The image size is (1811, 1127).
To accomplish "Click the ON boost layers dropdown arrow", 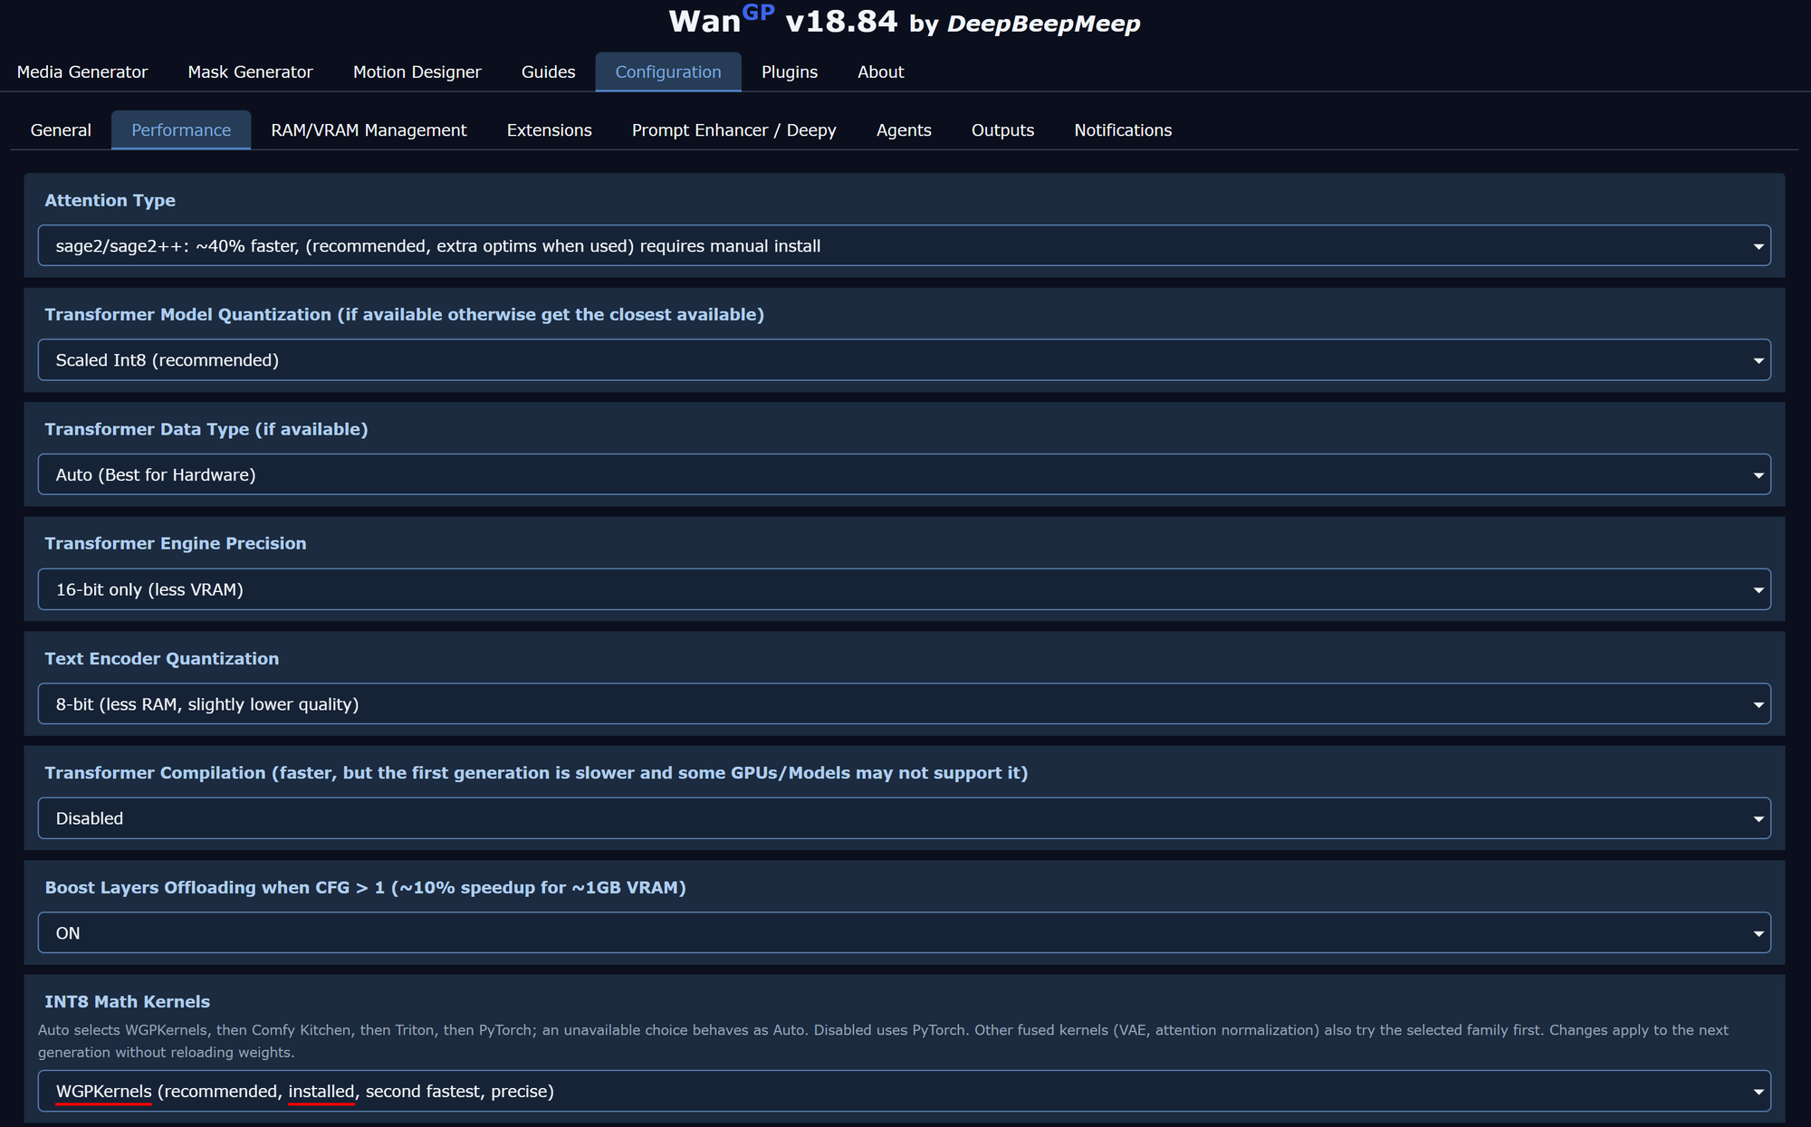I will 1758,933.
